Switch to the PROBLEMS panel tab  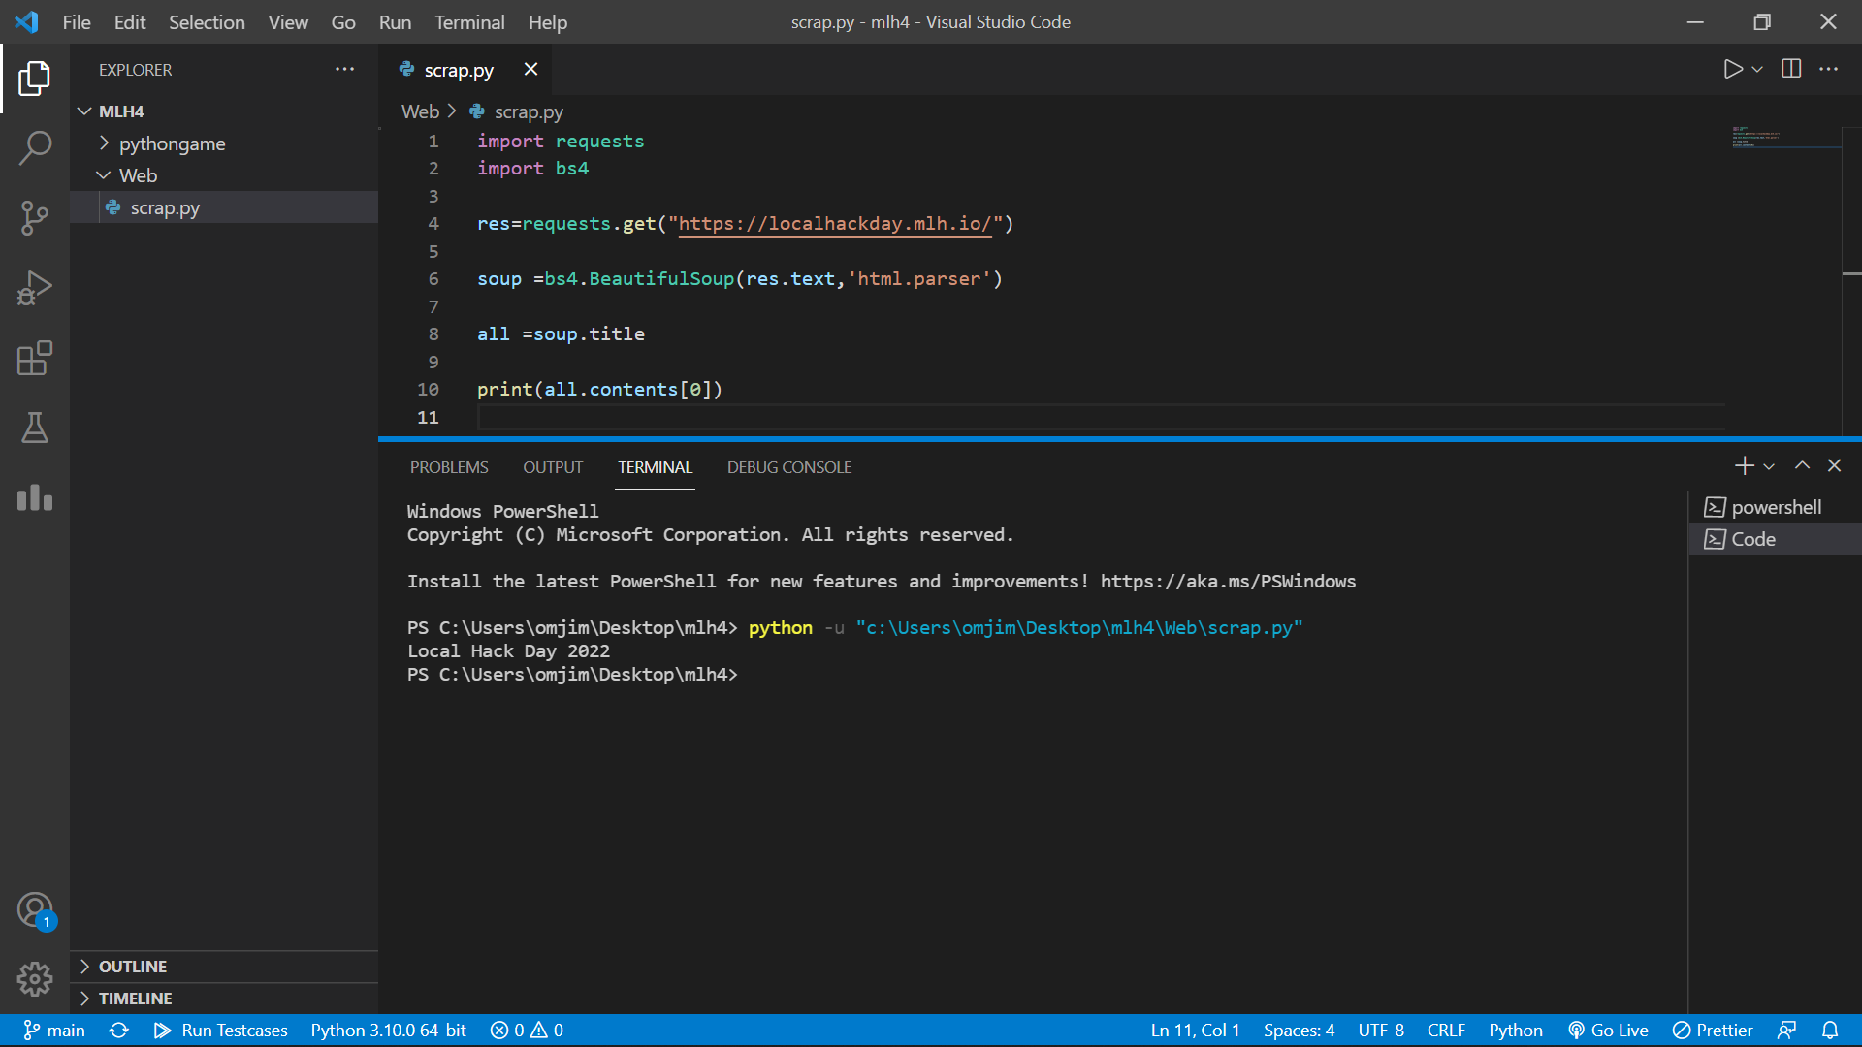[x=449, y=467]
